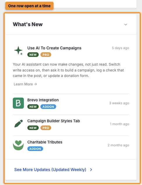This screenshot has height=185, width=142.
Task: Click the What's New panel heading
Action: click(28, 24)
